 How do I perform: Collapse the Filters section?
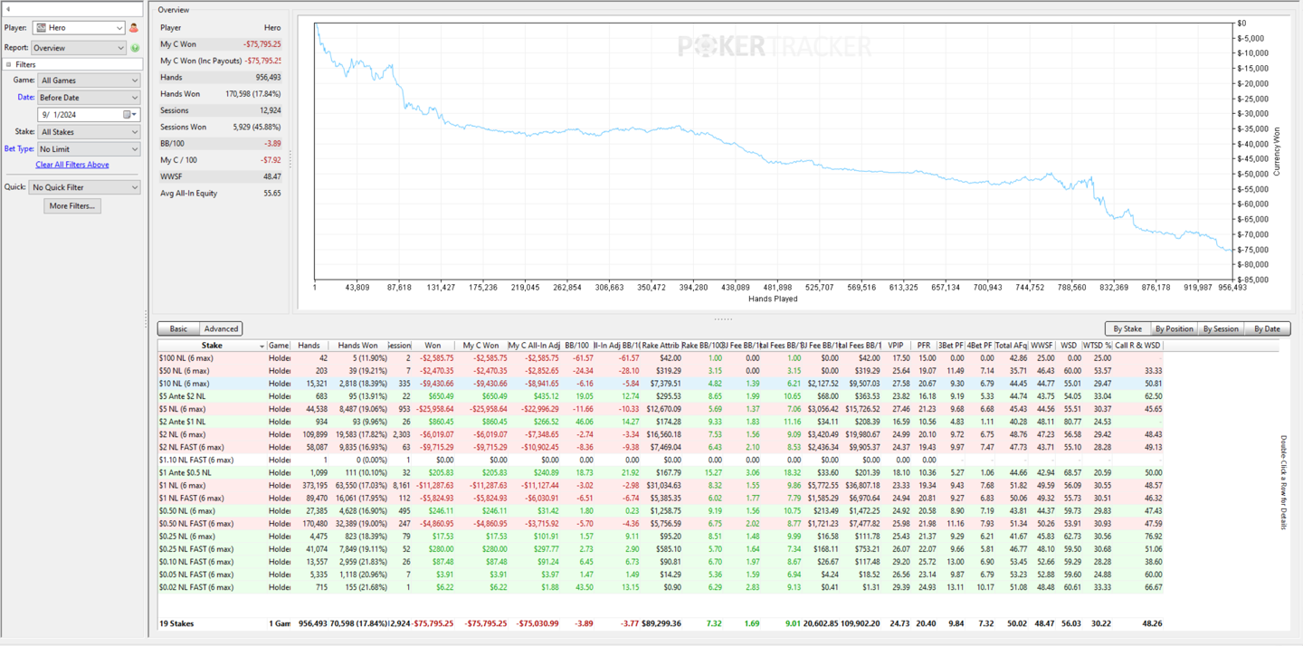click(9, 64)
